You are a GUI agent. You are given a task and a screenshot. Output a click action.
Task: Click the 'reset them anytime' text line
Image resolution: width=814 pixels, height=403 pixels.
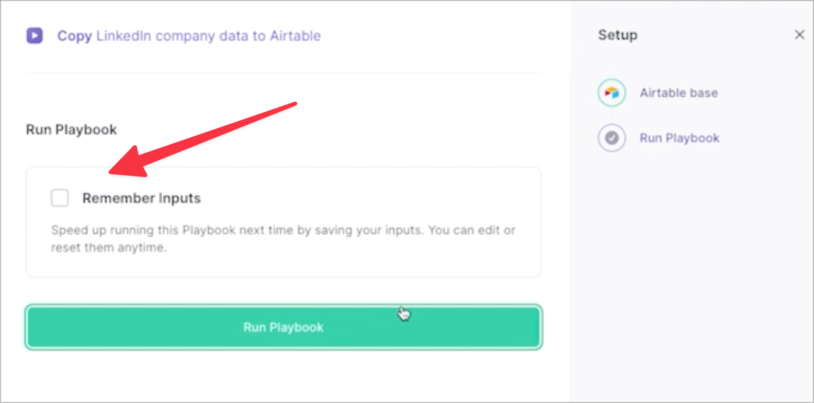(x=108, y=247)
